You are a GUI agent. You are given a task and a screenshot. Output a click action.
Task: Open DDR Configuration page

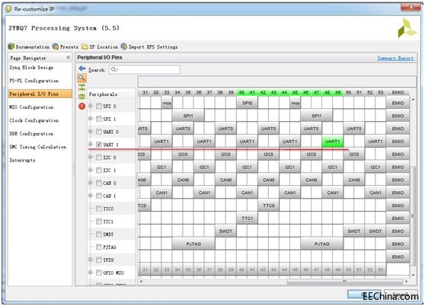(31, 134)
